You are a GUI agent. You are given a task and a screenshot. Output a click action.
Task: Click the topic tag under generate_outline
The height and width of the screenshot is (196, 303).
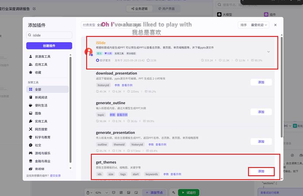click(x=101, y=115)
